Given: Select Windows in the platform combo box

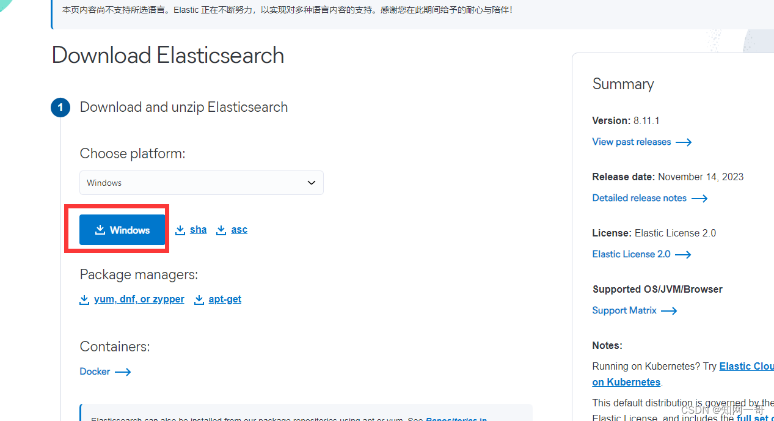Looking at the screenshot, I should [202, 182].
